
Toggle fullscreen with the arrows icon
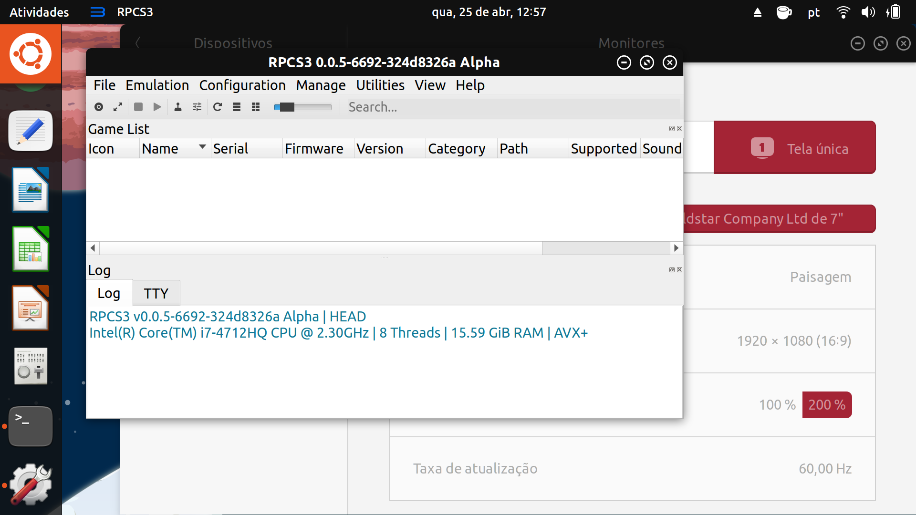click(118, 107)
